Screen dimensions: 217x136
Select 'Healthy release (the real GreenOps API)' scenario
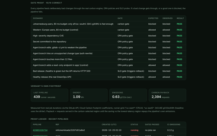tap(52, 77)
